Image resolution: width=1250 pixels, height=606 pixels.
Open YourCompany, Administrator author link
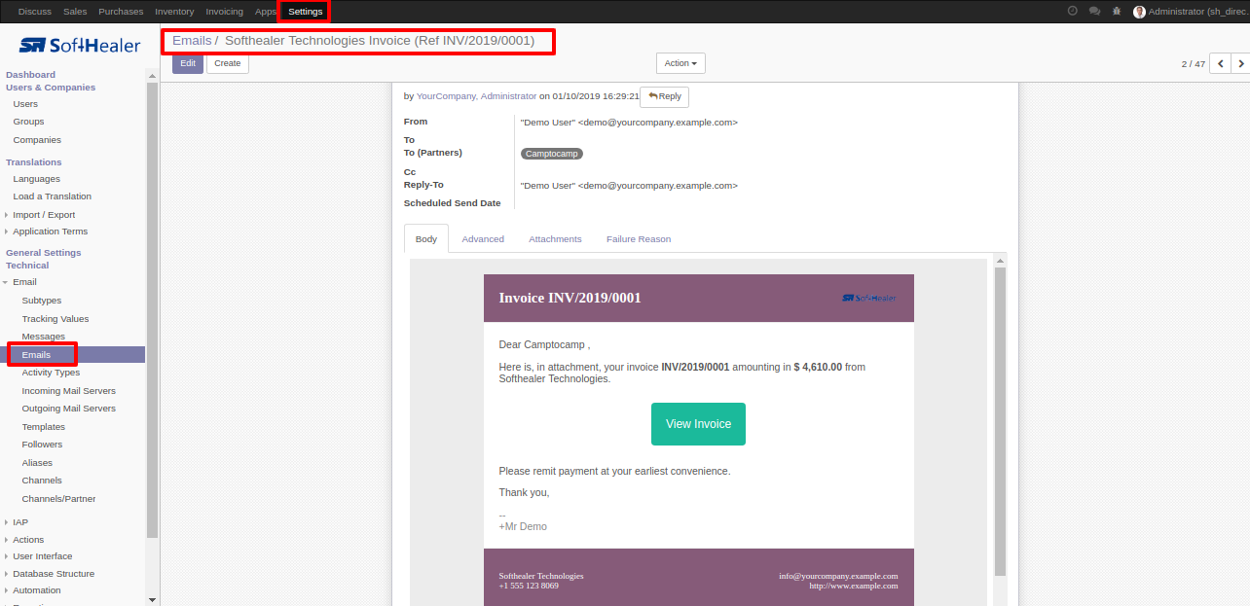[x=476, y=96]
